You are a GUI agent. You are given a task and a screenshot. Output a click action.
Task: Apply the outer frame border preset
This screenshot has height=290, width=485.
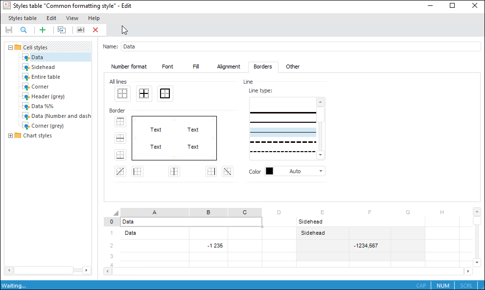(165, 93)
